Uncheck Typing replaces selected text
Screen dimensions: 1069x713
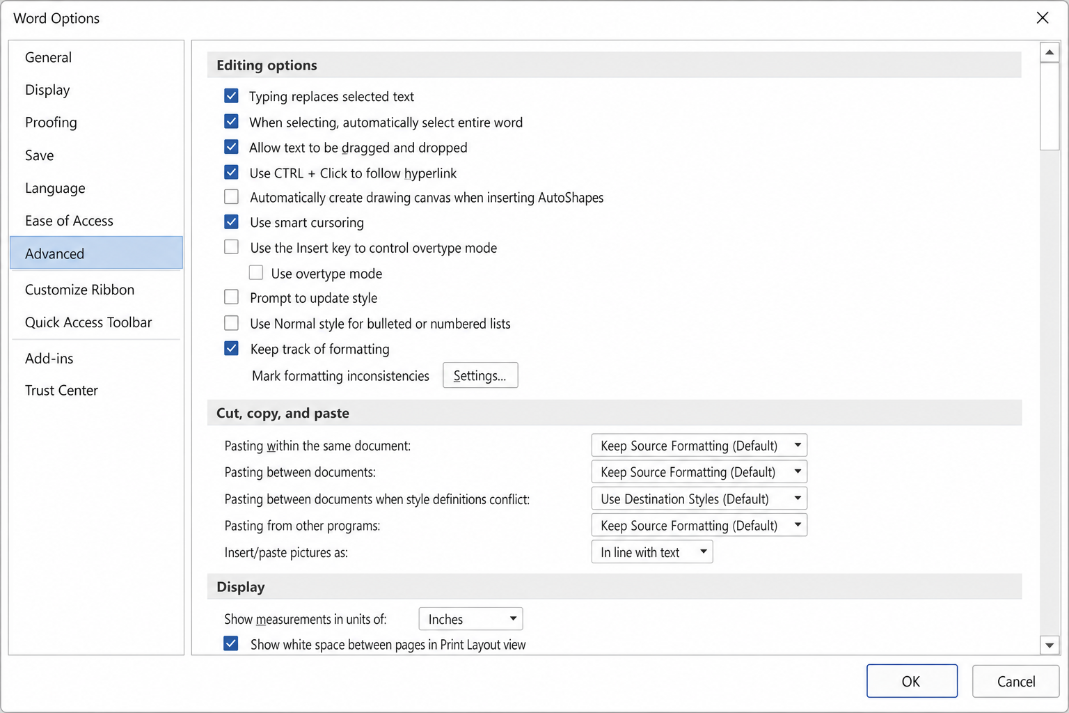(x=232, y=96)
